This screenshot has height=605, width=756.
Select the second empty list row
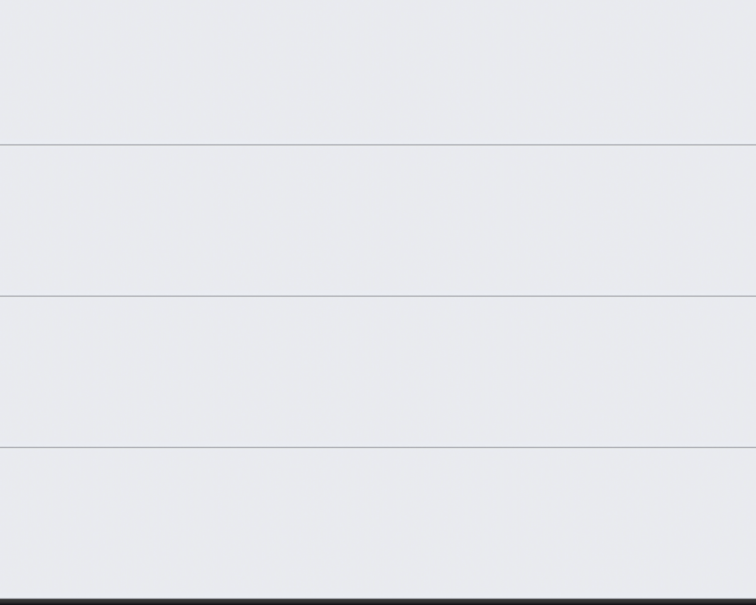378,221
